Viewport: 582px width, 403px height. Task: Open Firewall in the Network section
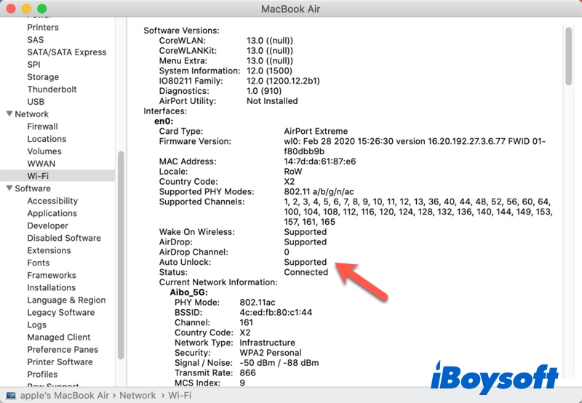[x=42, y=127]
